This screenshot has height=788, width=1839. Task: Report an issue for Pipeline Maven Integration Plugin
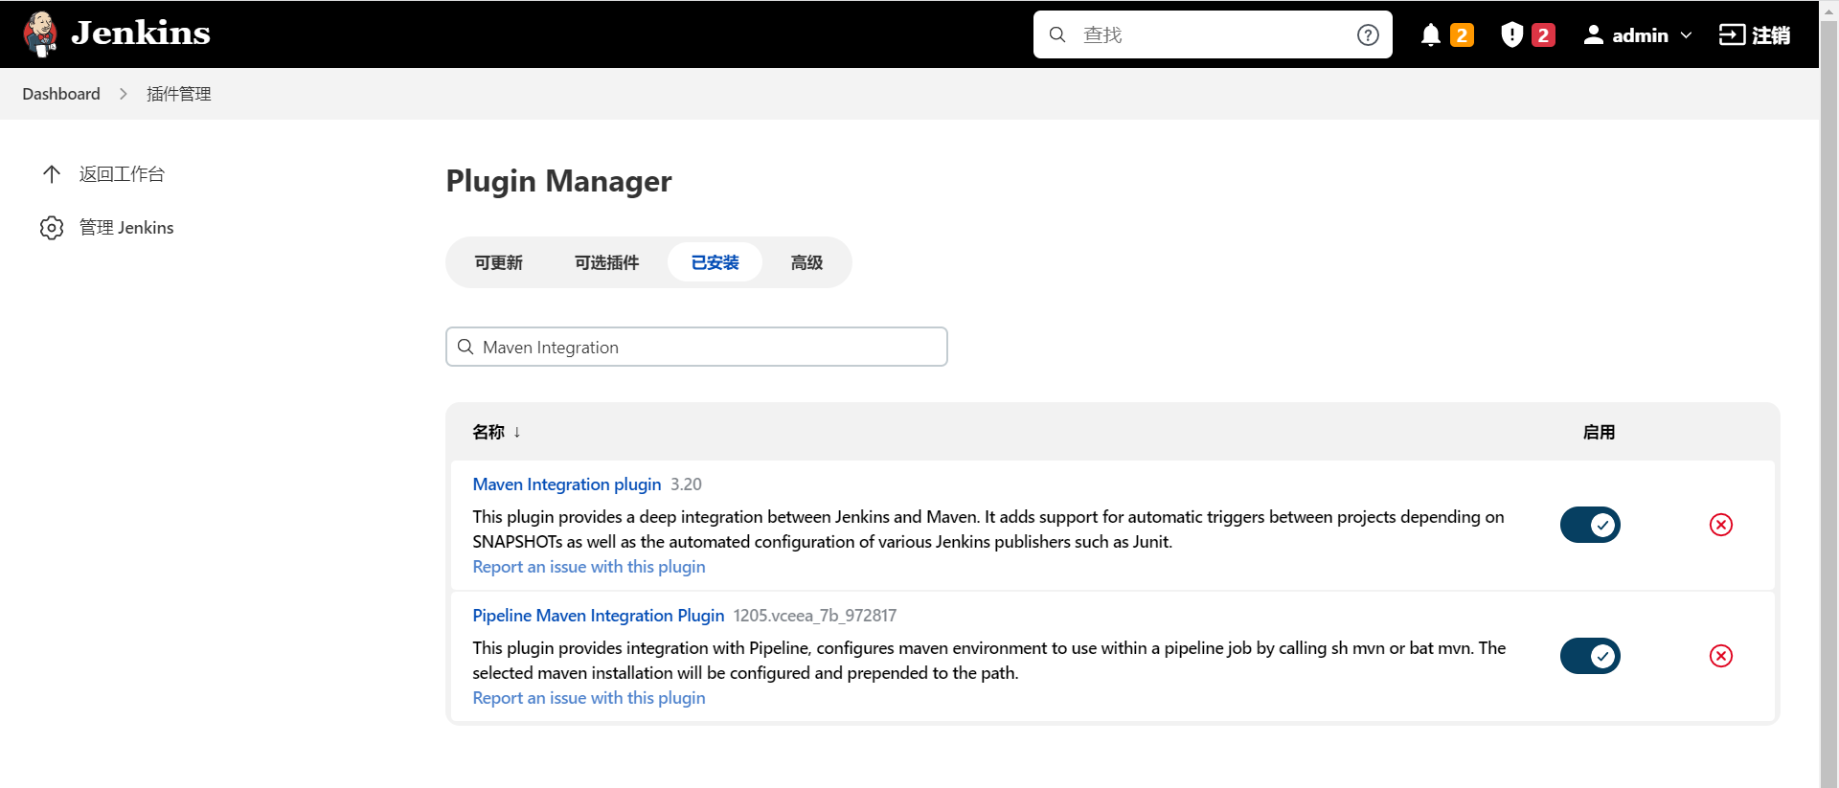click(589, 698)
